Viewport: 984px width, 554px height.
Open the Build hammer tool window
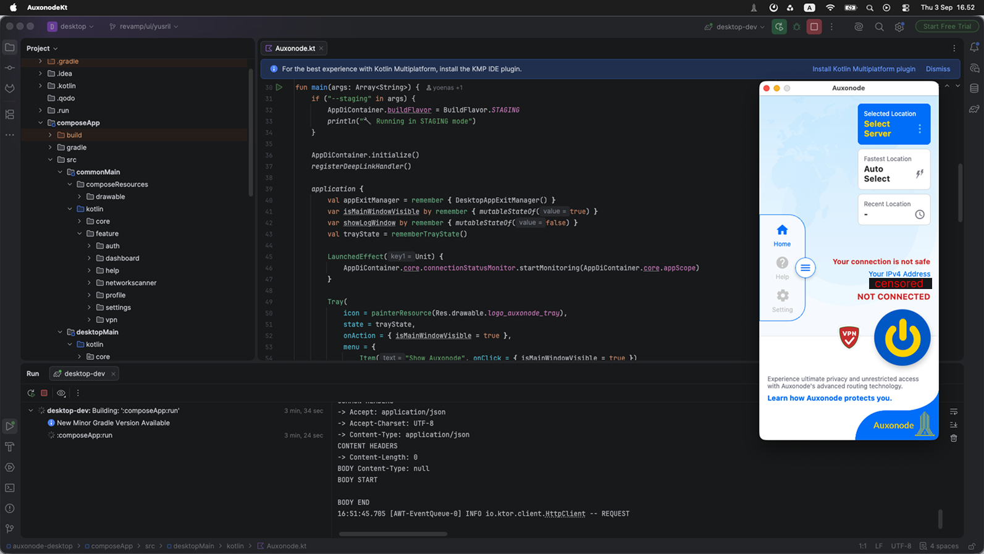(10, 447)
